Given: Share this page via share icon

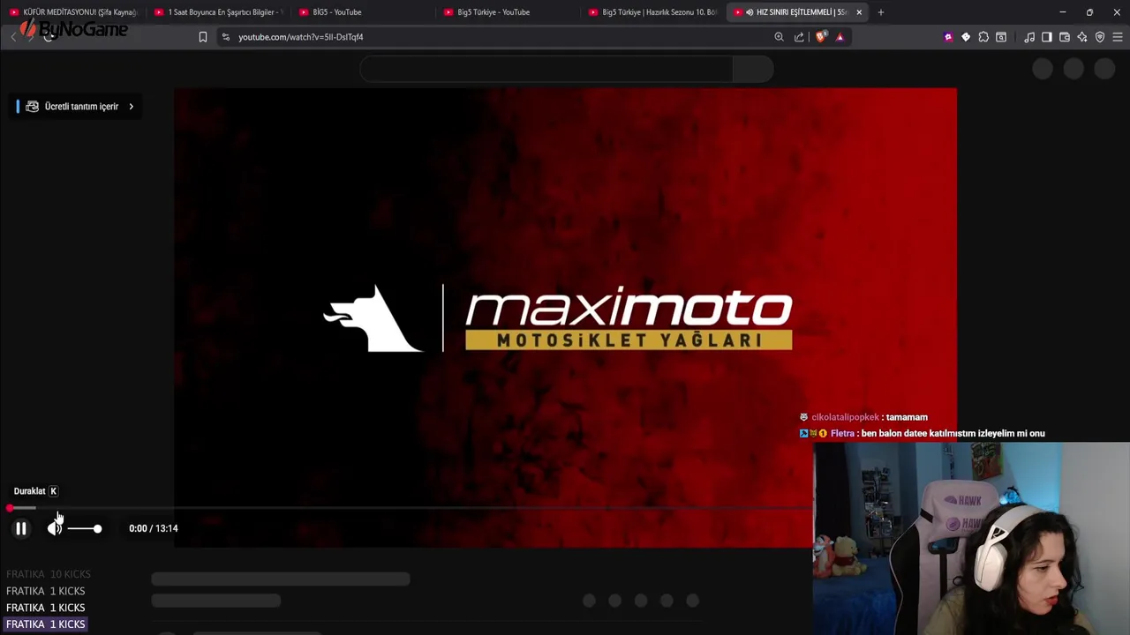Looking at the screenshot, I should (799, 37).
